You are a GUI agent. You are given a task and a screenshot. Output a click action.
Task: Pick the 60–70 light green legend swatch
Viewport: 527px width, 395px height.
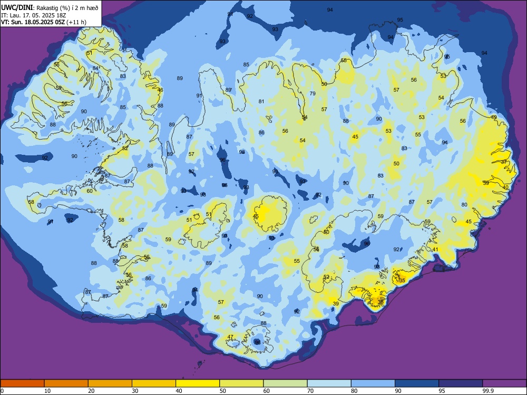pos(285,383)
